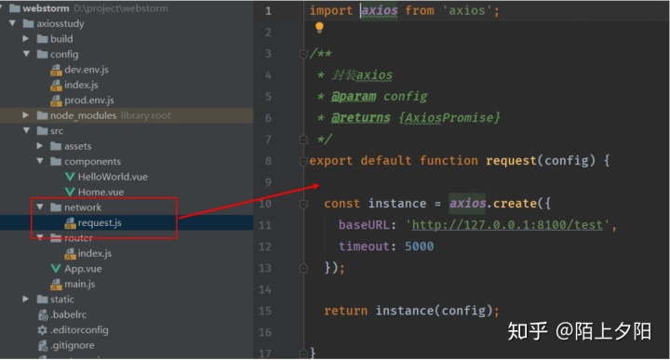The width and height of the screenshot is (670, 360).
Task: Click the Vue icon beside HelloWorld.vue
Action: pos(70,177)
